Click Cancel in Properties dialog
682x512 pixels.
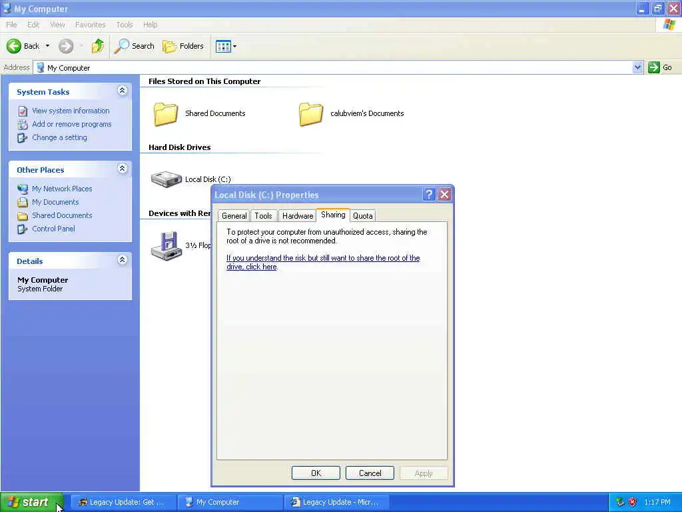click(x=370, y=473)
